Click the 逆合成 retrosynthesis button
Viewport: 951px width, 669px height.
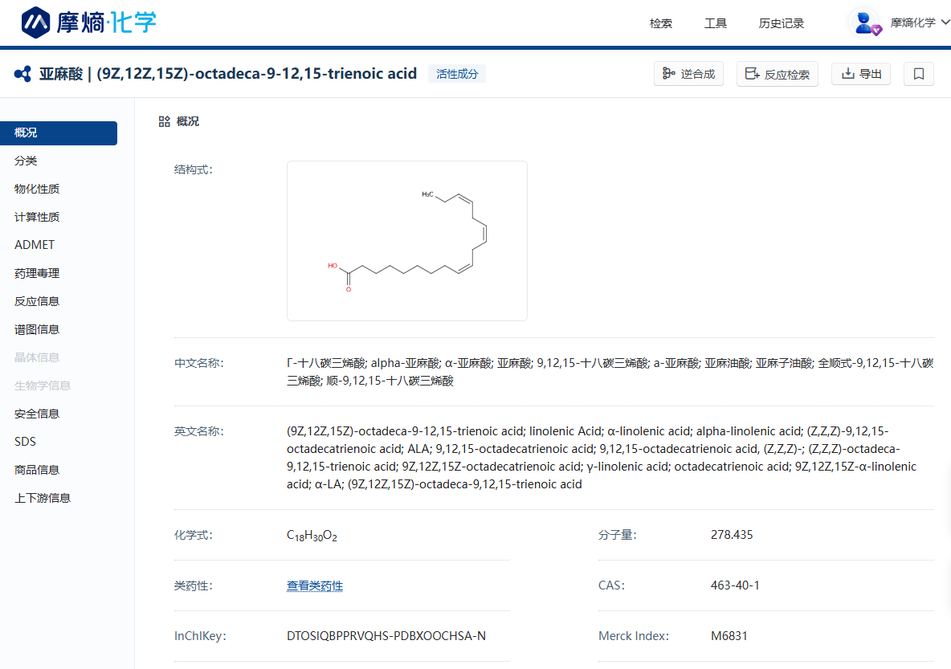coord(688,74)
